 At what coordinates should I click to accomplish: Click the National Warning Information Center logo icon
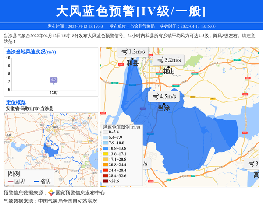pyautogui.click(x=51, y=193)
